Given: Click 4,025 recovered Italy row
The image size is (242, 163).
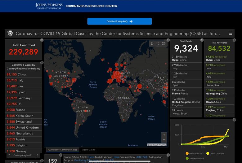Looking at the screenshot, I should pos(219,75).
